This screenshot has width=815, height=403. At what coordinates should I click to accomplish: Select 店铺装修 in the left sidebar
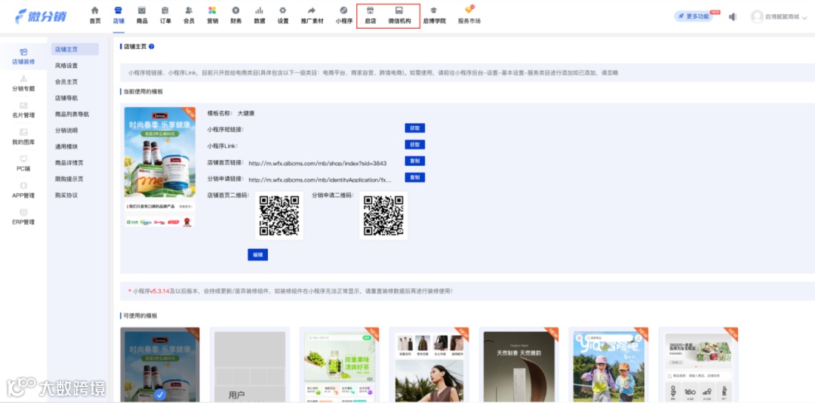23,57
